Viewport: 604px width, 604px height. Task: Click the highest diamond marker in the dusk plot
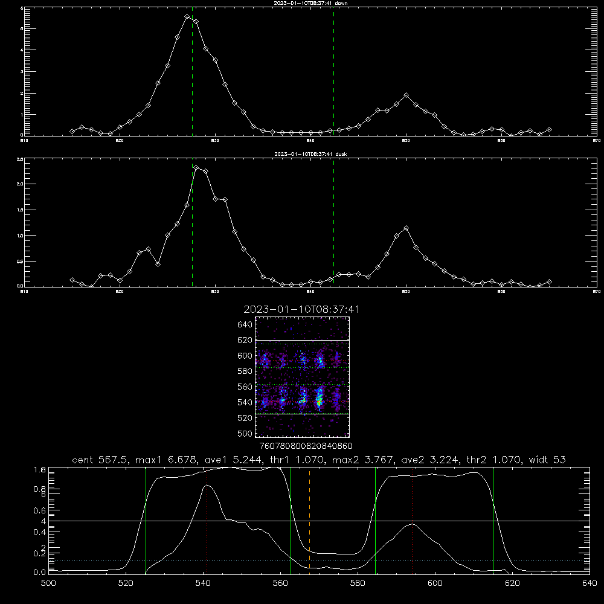(196, 167)
